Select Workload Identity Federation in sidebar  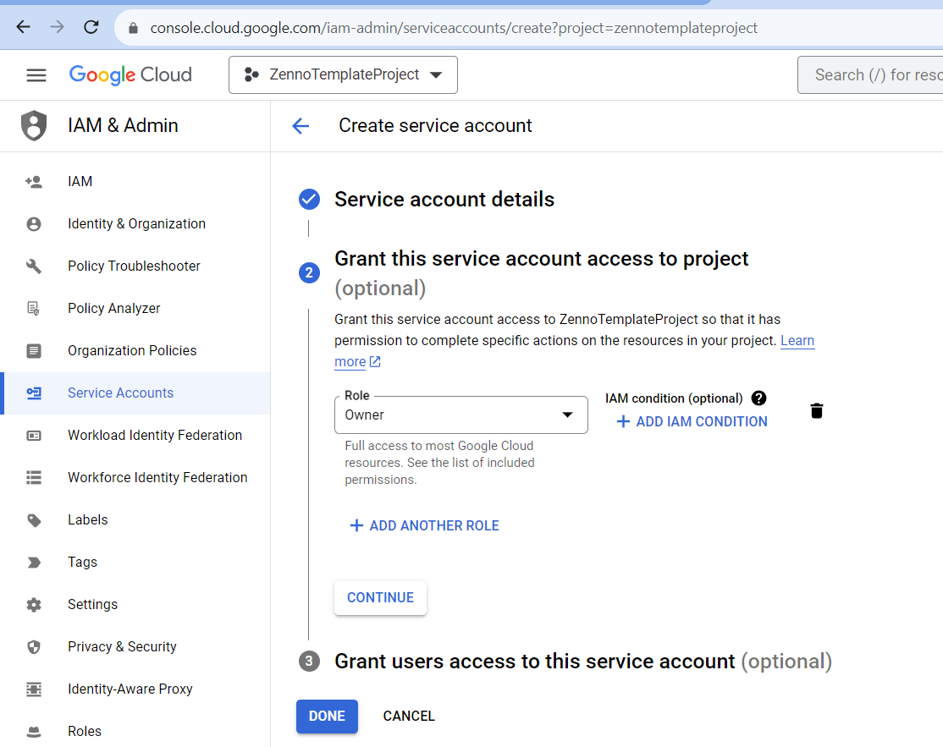155,436
